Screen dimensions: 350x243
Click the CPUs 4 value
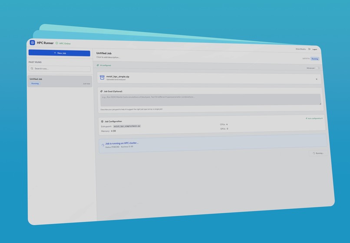pyautogui.click(x=227, y=124)
